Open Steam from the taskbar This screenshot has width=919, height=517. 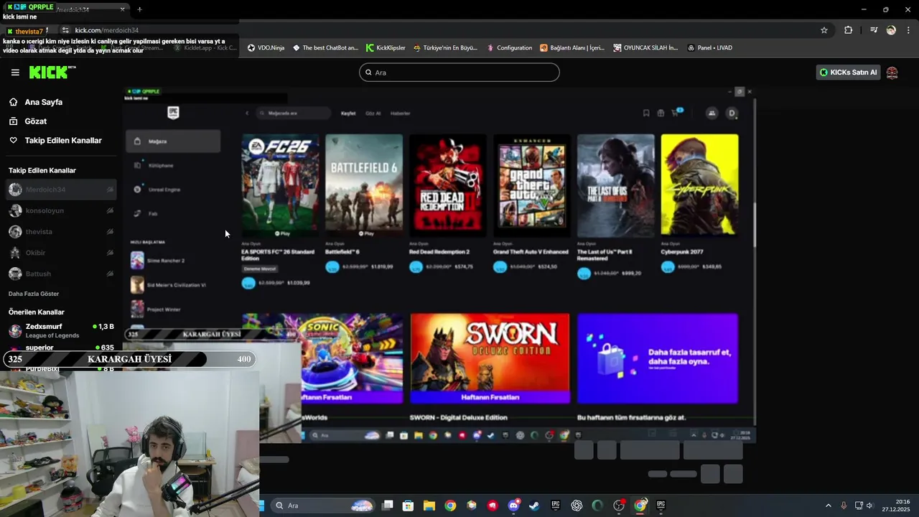coord(534,506)
